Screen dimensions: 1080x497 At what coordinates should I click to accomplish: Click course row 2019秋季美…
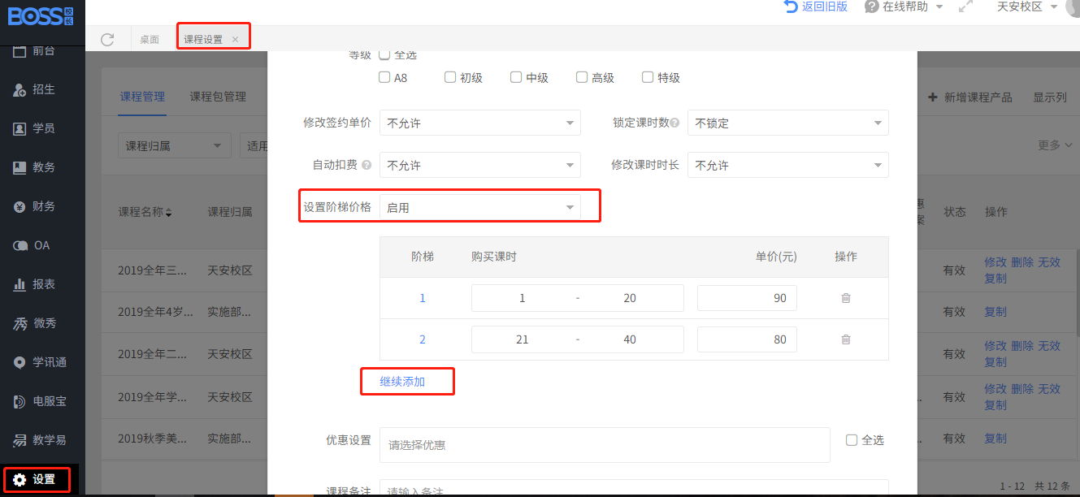pyautogui.click(x=152, y=439)
